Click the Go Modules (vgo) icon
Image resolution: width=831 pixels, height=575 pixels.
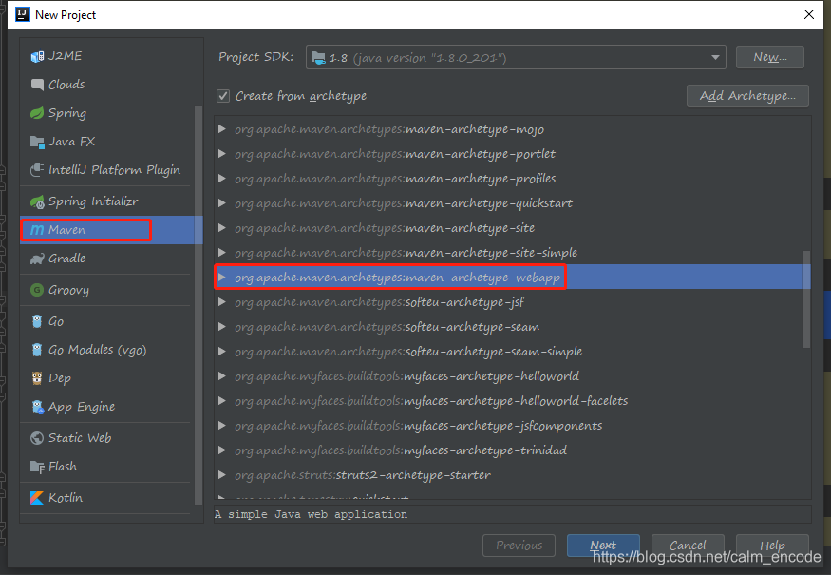click(x=37, y=350)
